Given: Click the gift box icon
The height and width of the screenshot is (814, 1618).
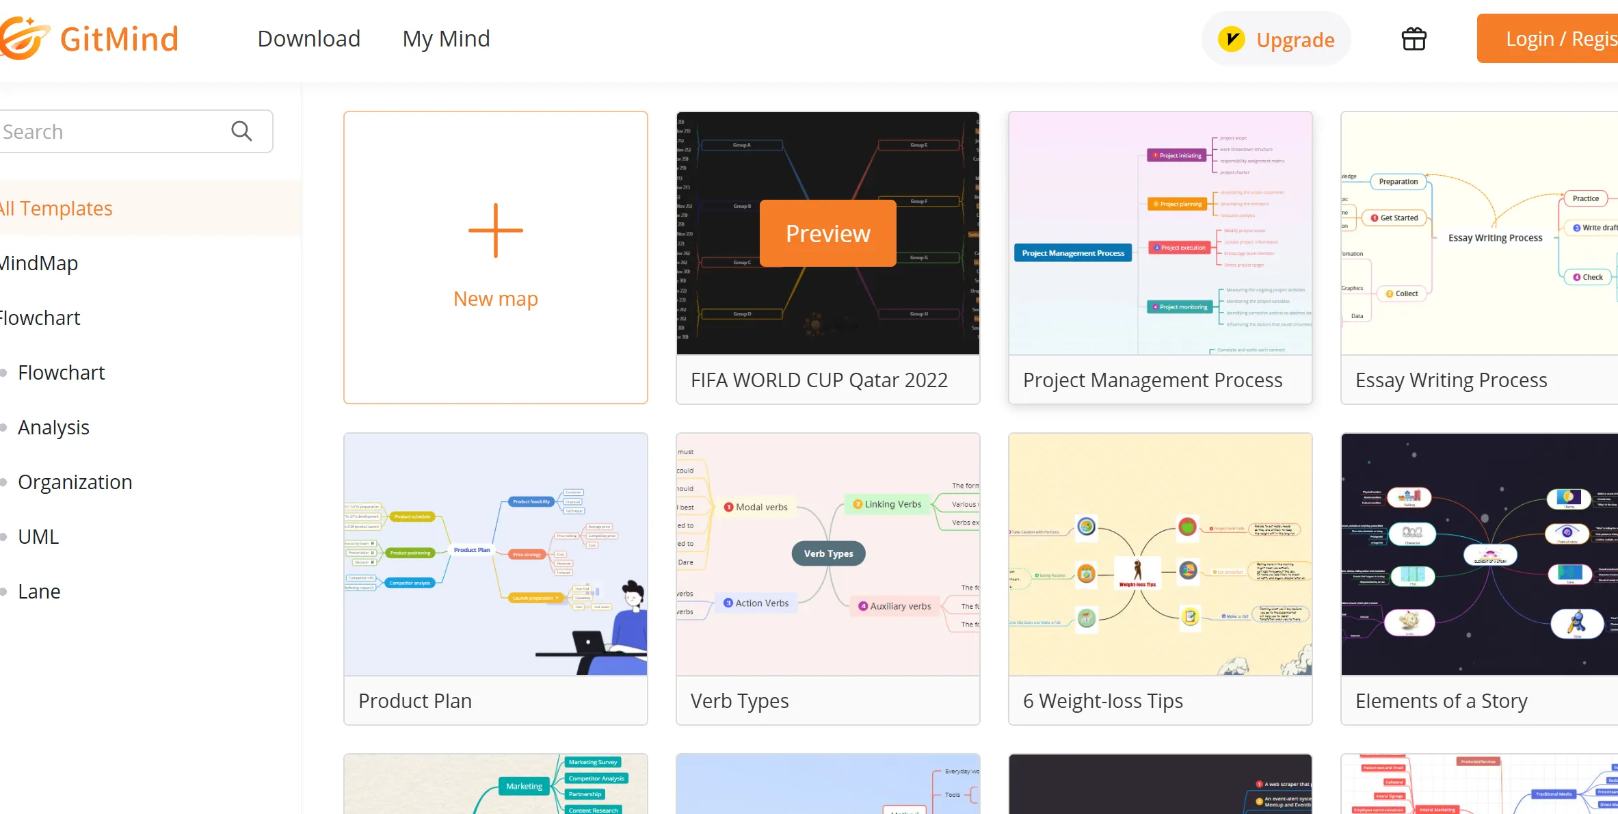Looking at the screenshot, I should pos(1414,39).
